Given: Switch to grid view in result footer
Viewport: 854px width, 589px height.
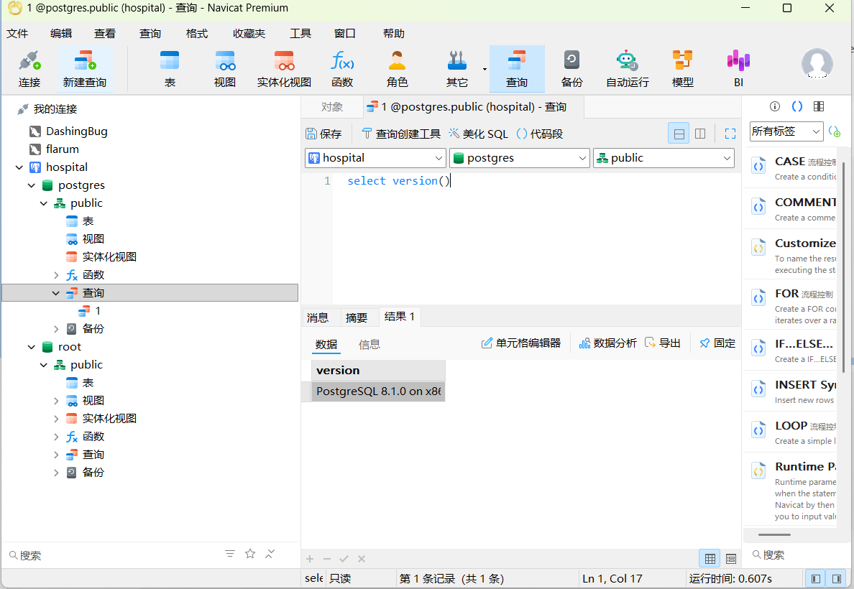Looking at the screenshot, I should 710,559.
